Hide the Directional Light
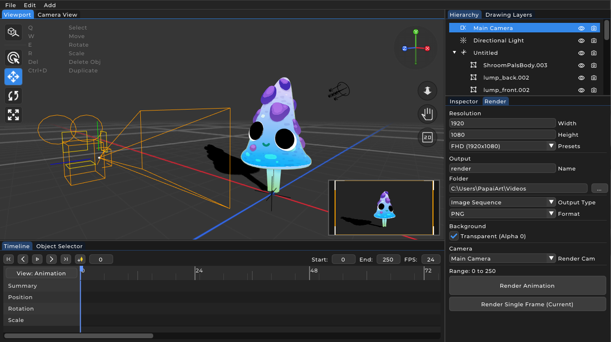Viewport: 611px width, 342px height. (581, 40)
